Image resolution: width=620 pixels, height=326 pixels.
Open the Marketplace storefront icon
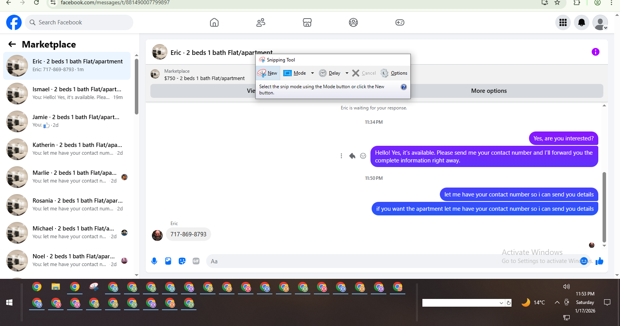tap(307, 22)
